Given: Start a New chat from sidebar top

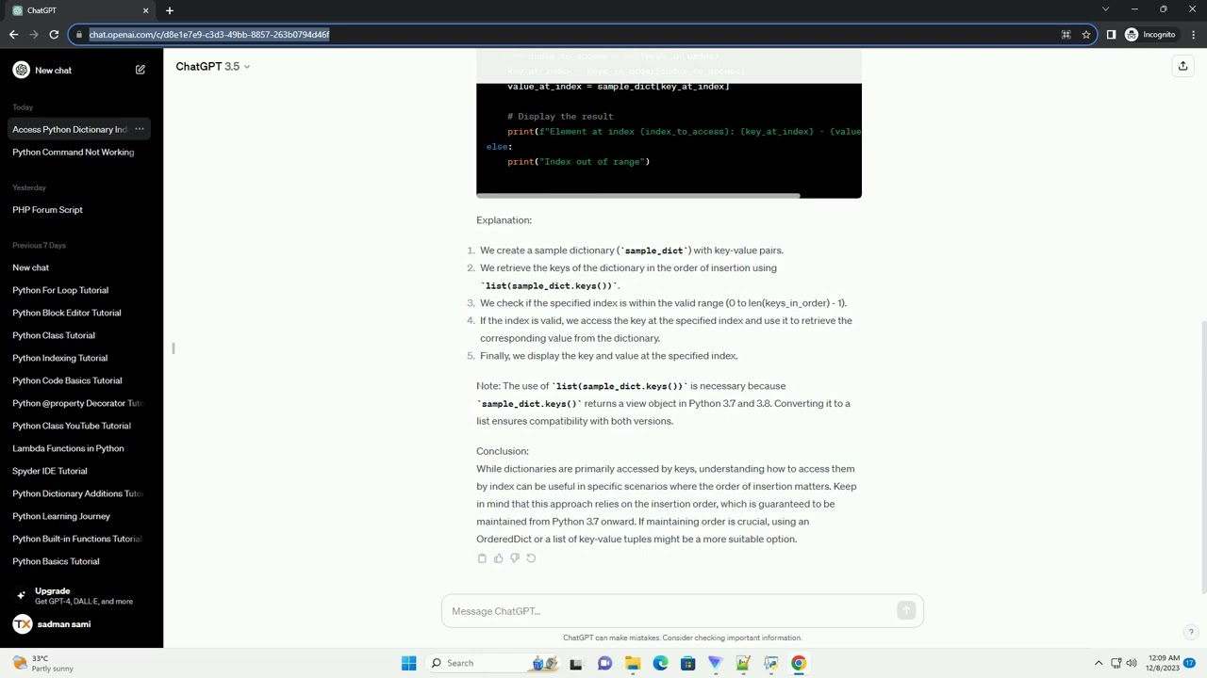Looking at the screenshot, I should 81,70.
